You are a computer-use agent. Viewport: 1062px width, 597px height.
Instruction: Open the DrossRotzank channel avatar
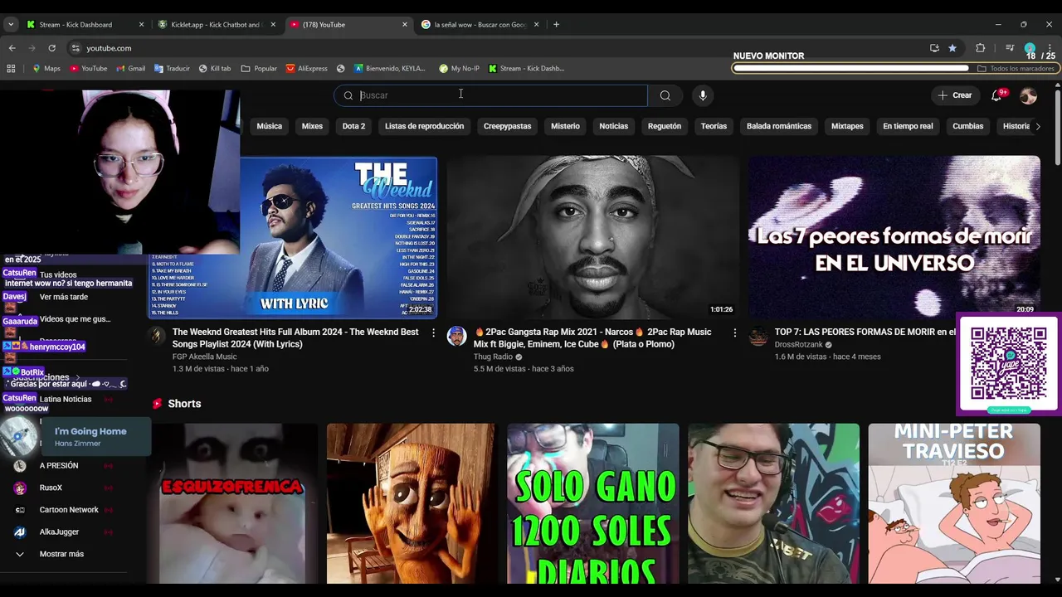(x=758, y=336)
